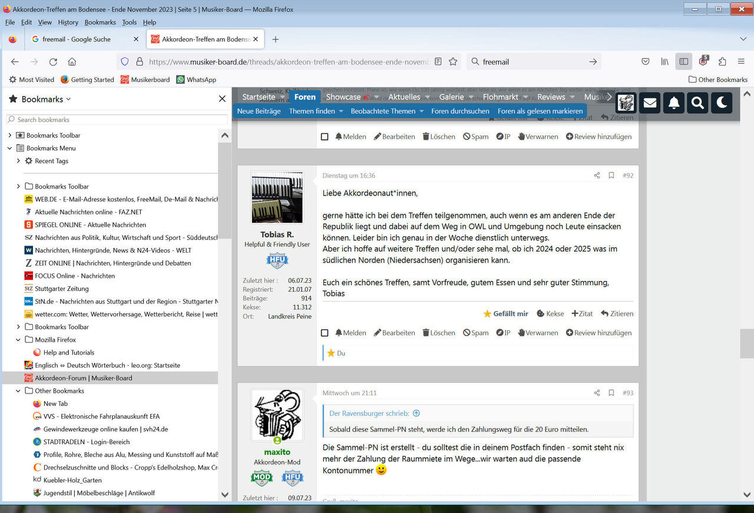The image size is (754, 513).
Task: Expand Recent Tags folder
Action: (18, 161)
